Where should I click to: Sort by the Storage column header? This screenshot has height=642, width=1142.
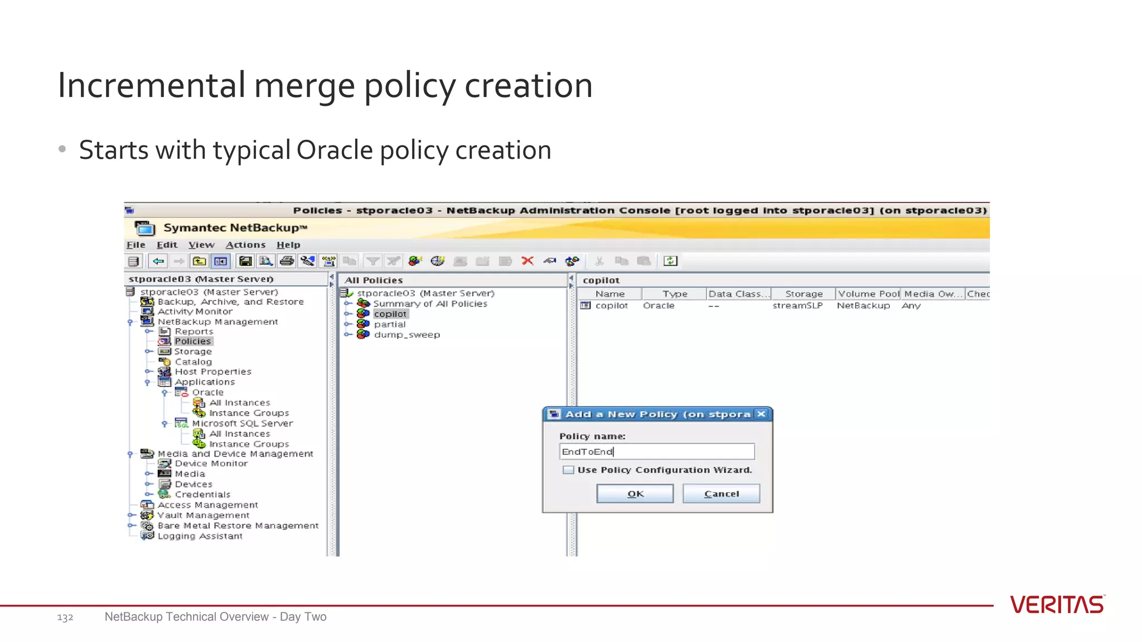804,294
